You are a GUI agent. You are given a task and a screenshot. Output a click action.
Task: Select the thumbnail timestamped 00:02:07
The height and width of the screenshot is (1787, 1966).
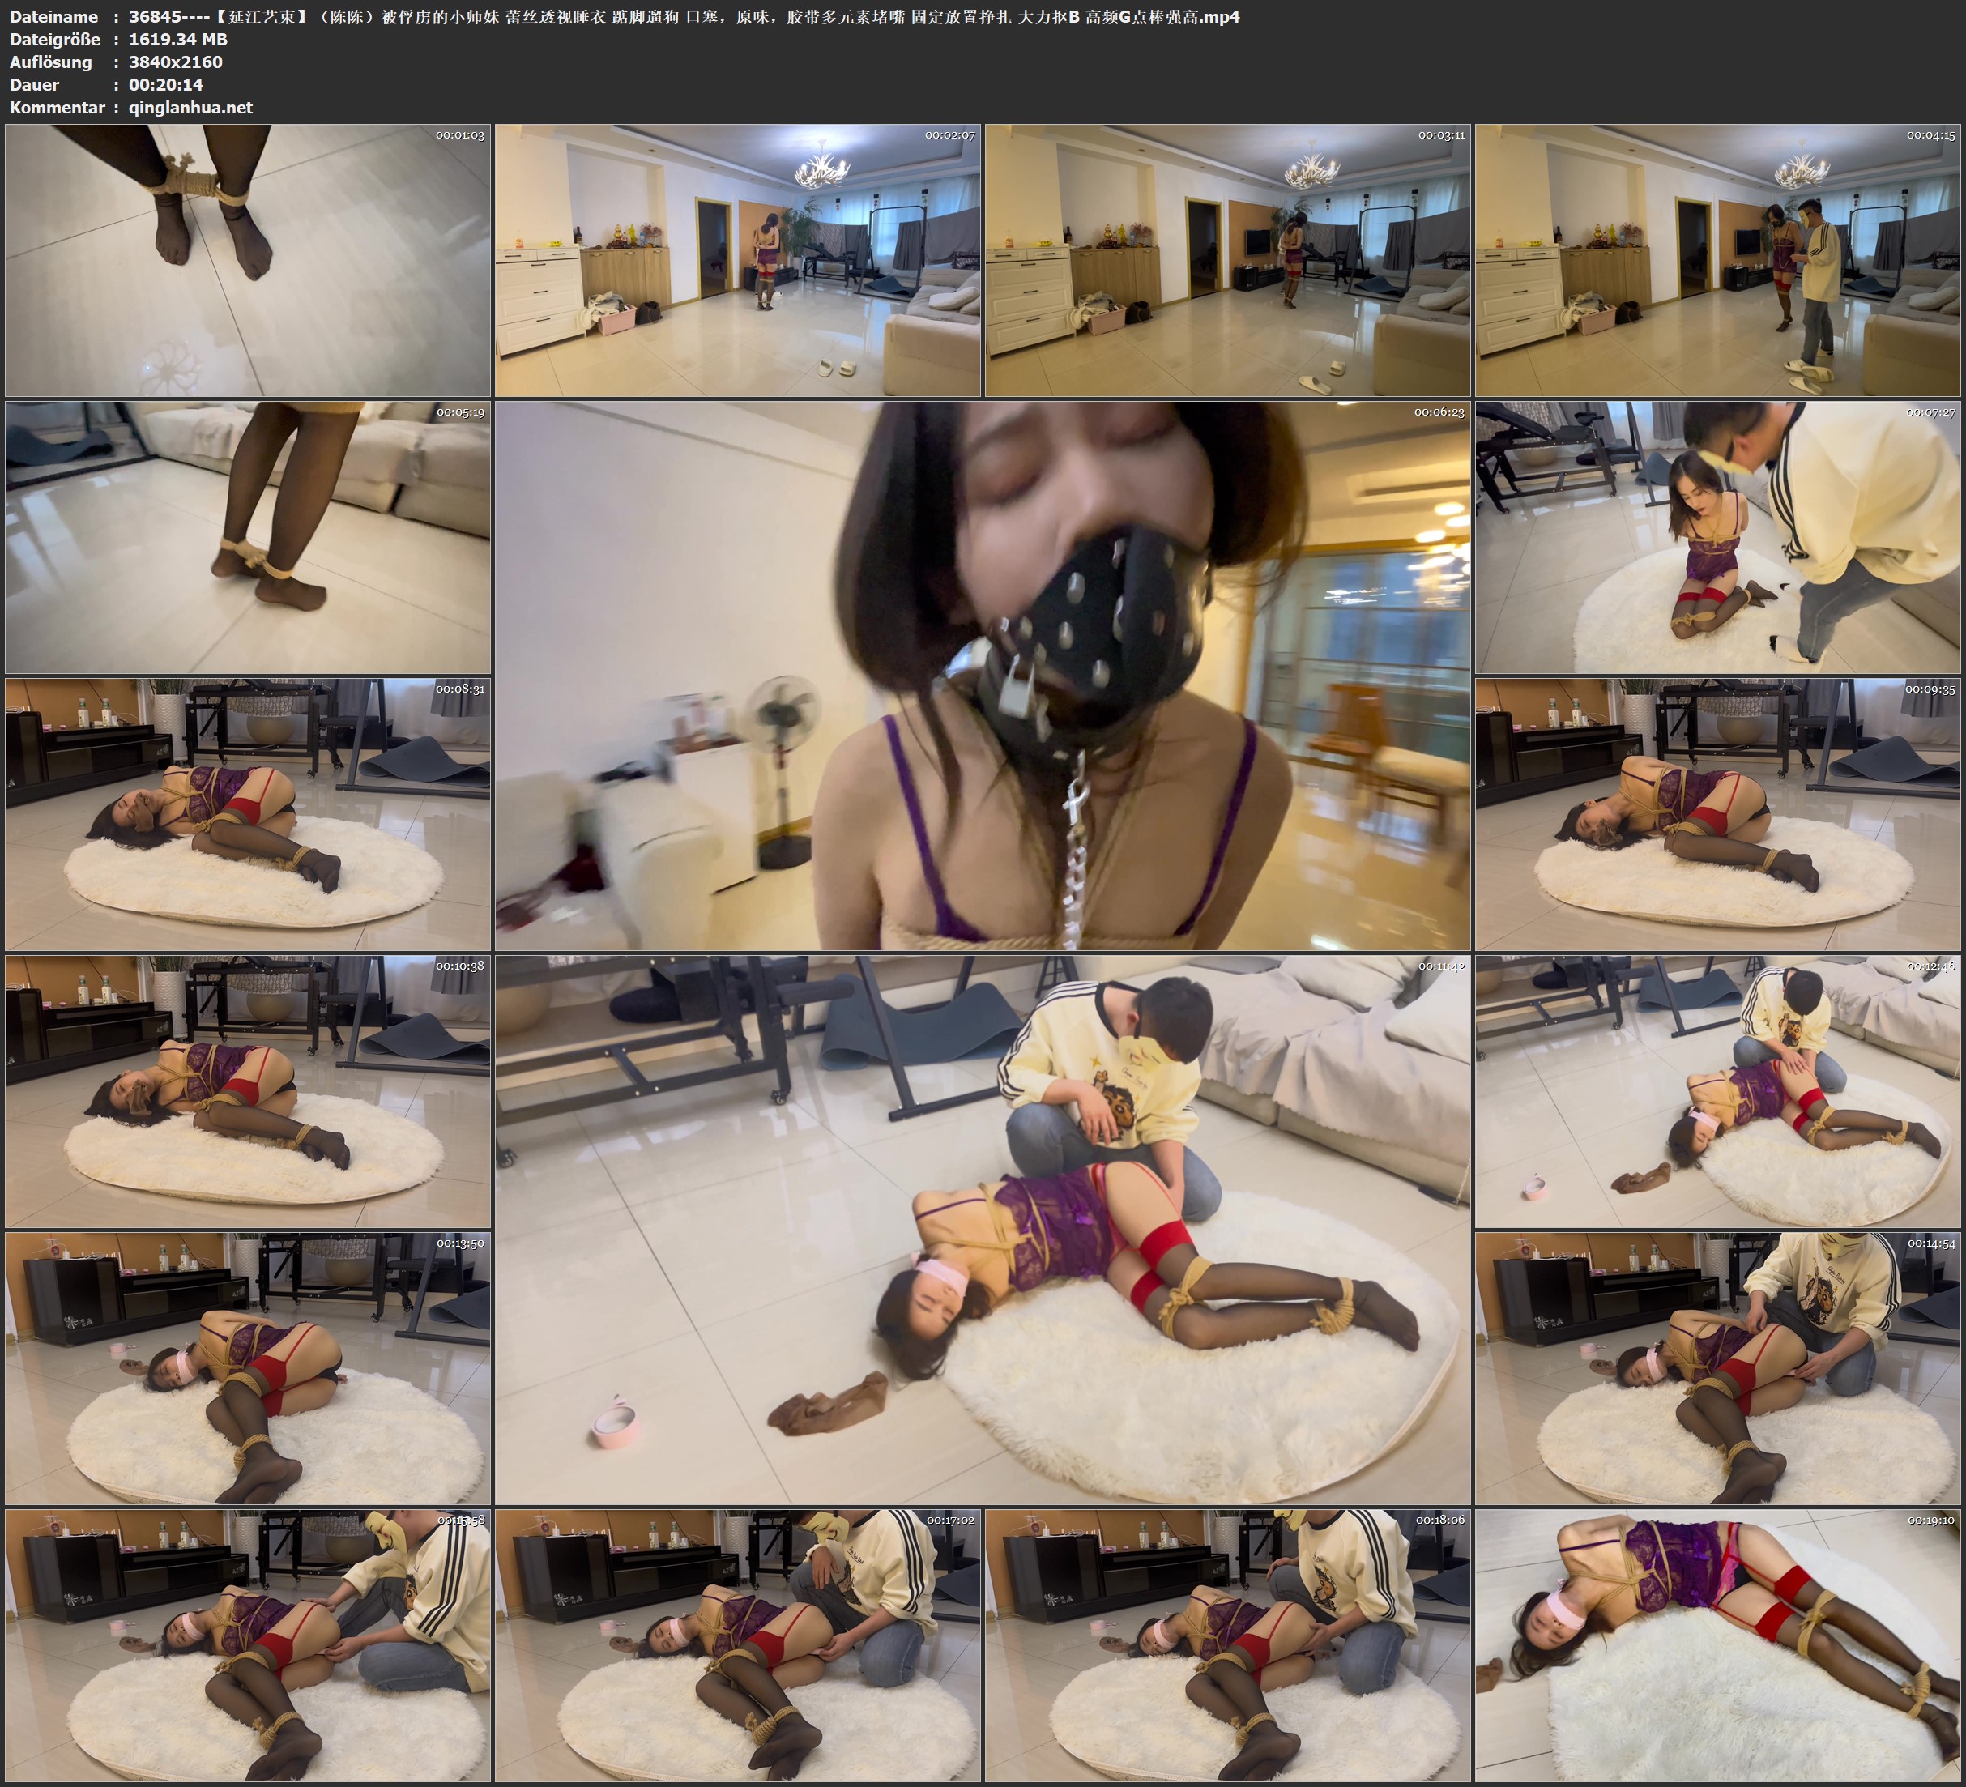737,259
